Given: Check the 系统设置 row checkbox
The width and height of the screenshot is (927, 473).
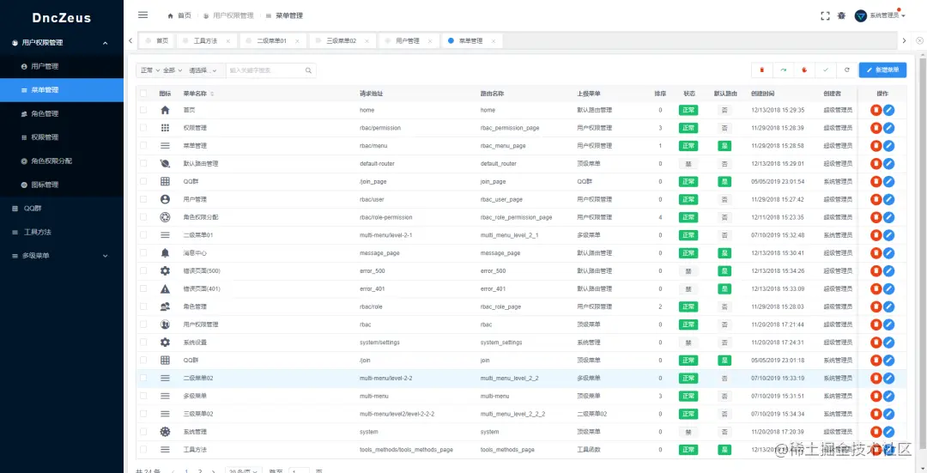Looking at the screenshot, I should [x=143, y=343].
